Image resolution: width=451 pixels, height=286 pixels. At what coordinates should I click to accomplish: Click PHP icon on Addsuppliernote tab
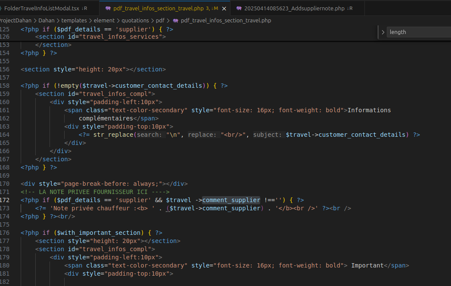[239, 8]
